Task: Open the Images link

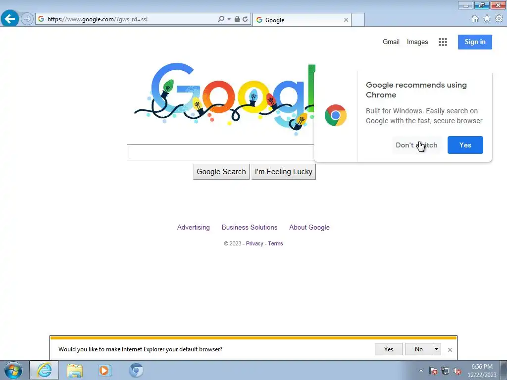Action: (x=417, y=42)
